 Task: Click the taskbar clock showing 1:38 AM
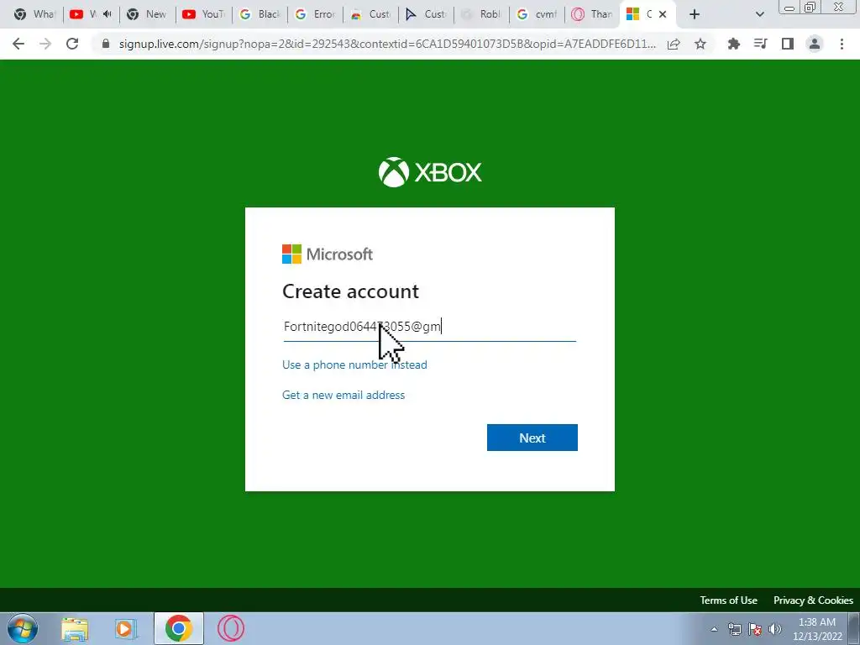point(817,629)
